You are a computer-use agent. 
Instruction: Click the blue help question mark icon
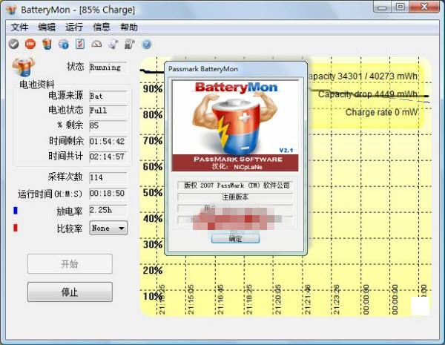[146, 45]
